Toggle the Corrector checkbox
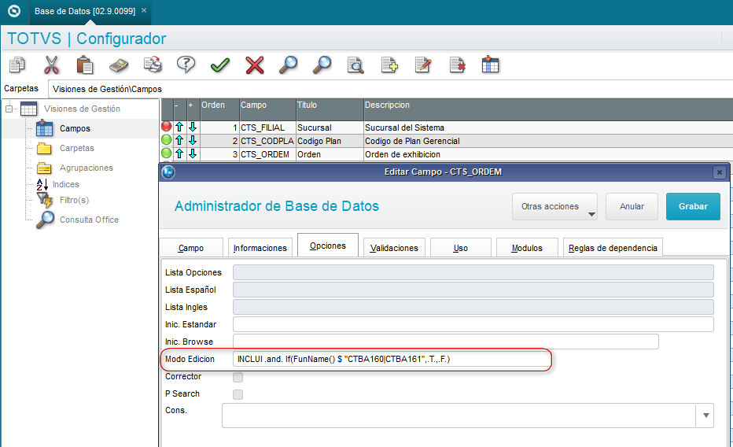Image resolution: width=733 pixels, height=447 pixels. pyautogui.click(x=238, y=377)
